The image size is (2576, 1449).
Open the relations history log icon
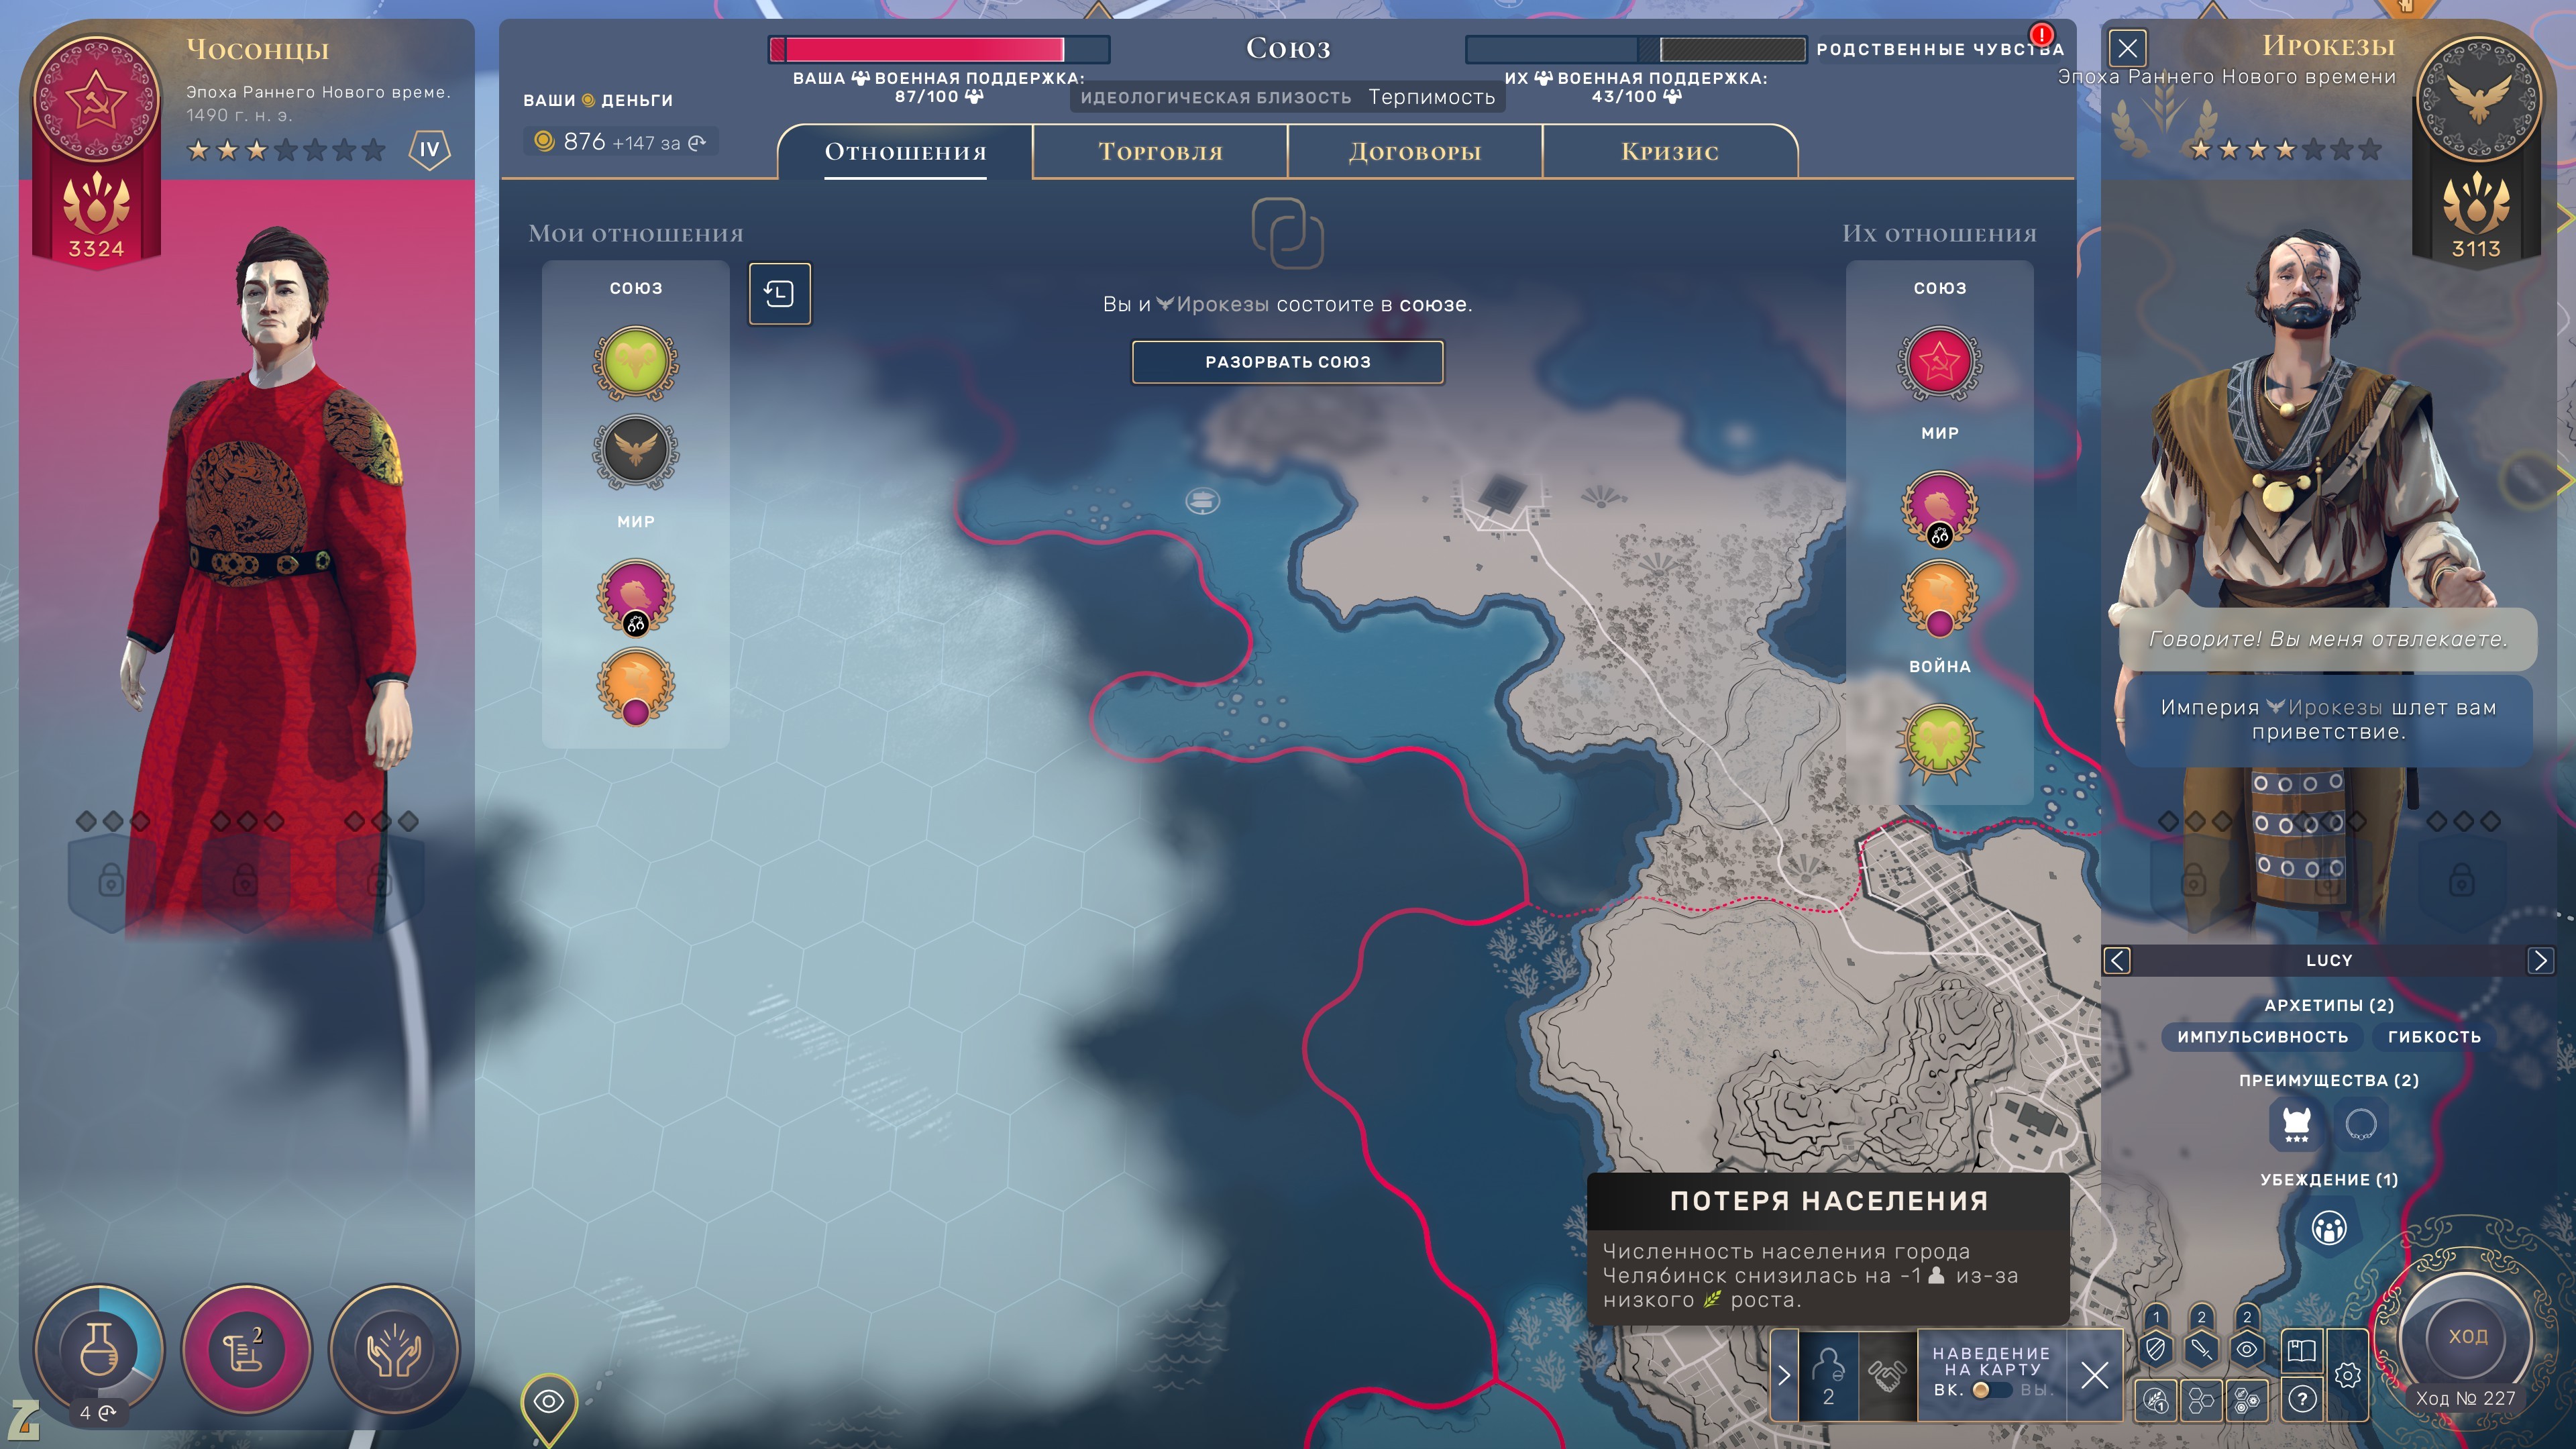pos(780,293)
